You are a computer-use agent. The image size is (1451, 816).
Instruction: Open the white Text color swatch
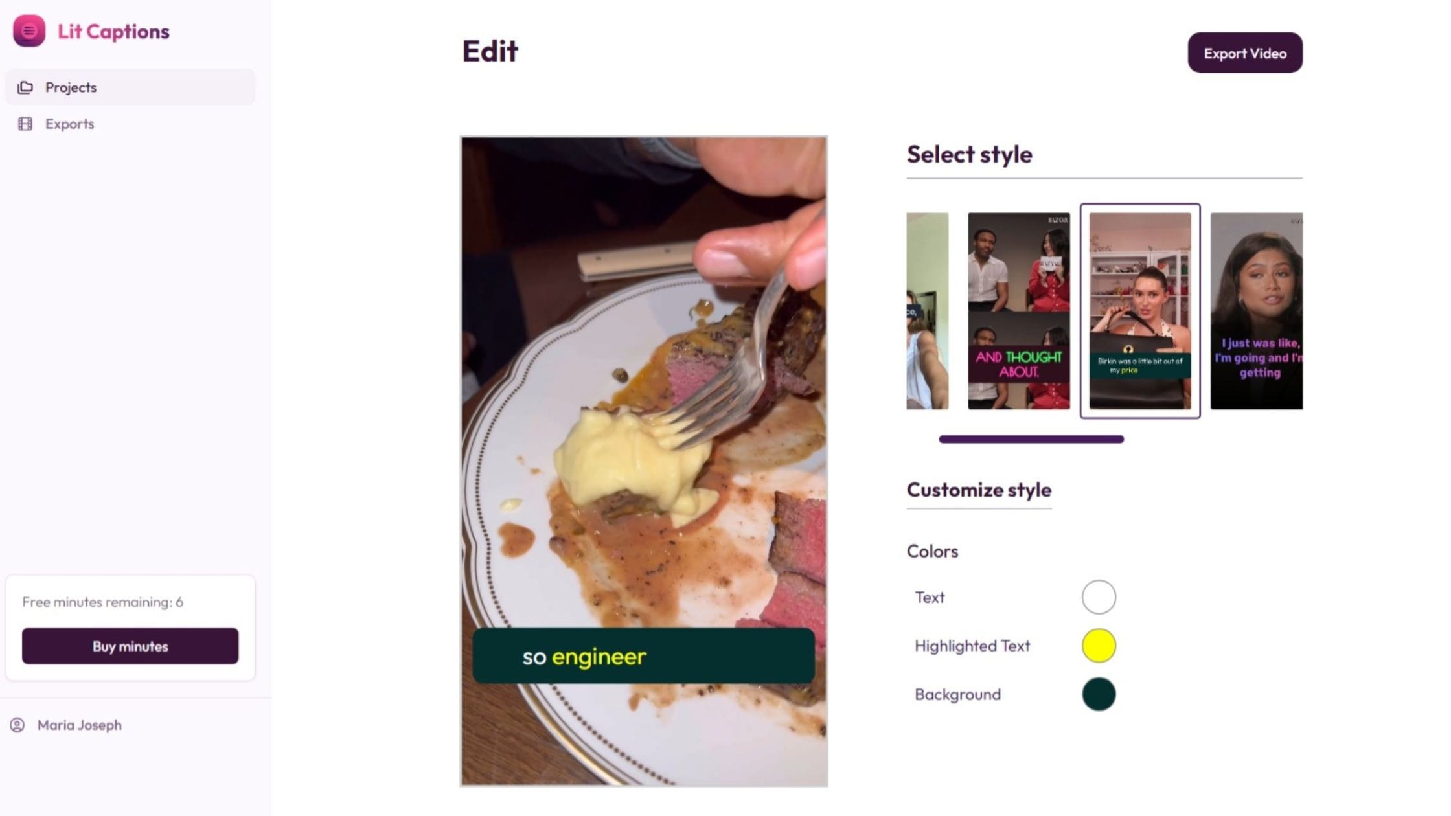pos(1099,597)
